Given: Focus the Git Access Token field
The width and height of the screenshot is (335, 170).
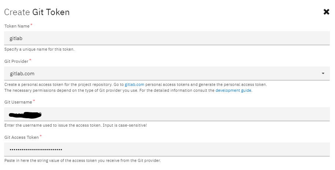Looking at the screenshot, I should pyautogui.click(x=167, y=149).
